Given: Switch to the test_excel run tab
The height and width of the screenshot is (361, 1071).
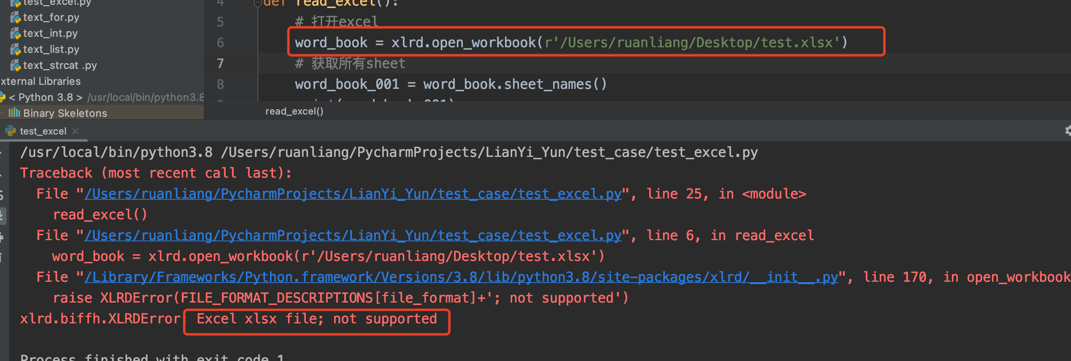Looking at the screenshot, I should tap(43, 131).
